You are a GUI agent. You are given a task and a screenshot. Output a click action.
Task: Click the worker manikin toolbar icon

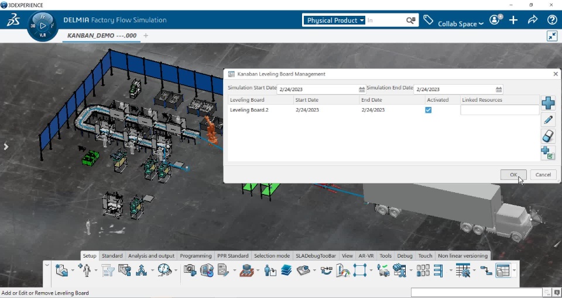[x=84, y=270]
